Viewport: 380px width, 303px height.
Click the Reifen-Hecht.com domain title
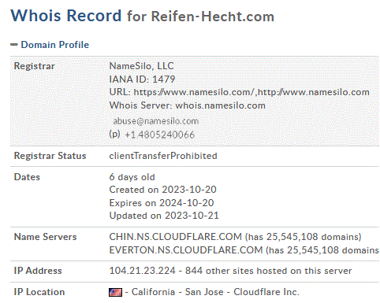[213, 17]
